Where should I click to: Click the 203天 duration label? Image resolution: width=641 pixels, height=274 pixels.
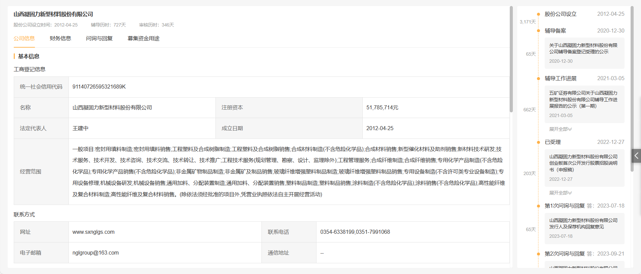point(530,173)
